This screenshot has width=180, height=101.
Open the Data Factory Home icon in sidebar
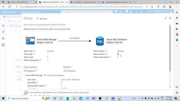3,26
